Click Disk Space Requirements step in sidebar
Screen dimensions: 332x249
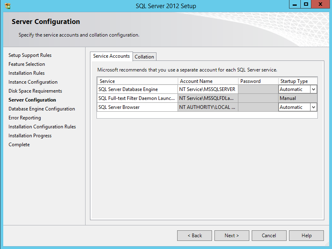pos(35,91)
